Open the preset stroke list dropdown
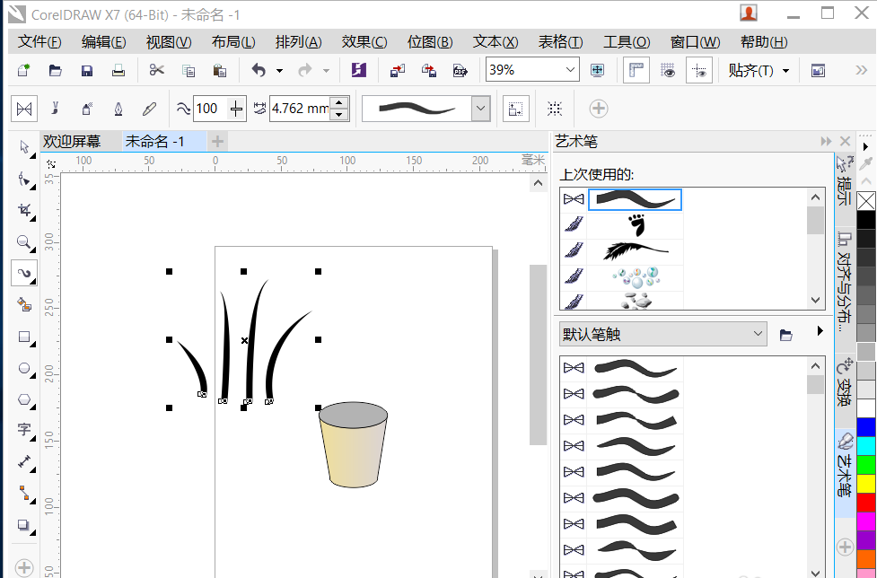Image resolution: width=877 pixels, height=578 pixels. [481, 108]
